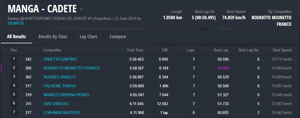
Task: Open the Compare tab
Action: [118, 36]
